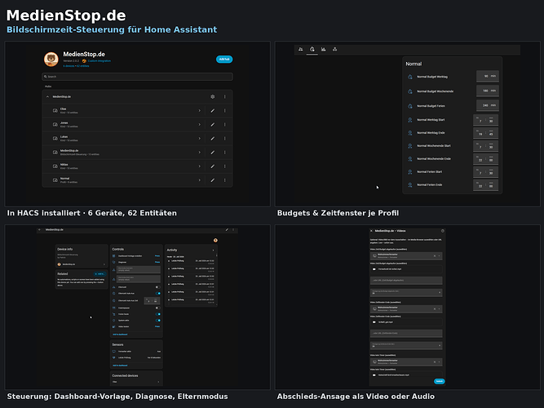Edit the minute field of Normal Wochenende Start
This screenshot has height=408, width=544.
[491, 146]
